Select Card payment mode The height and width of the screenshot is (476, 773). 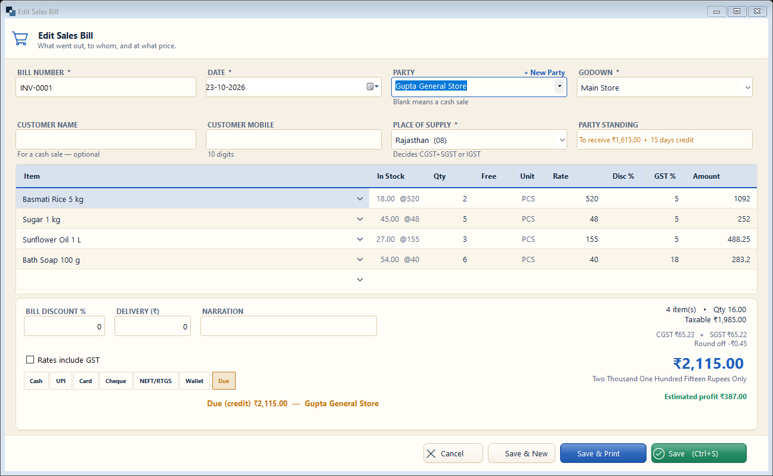(86, 381)
